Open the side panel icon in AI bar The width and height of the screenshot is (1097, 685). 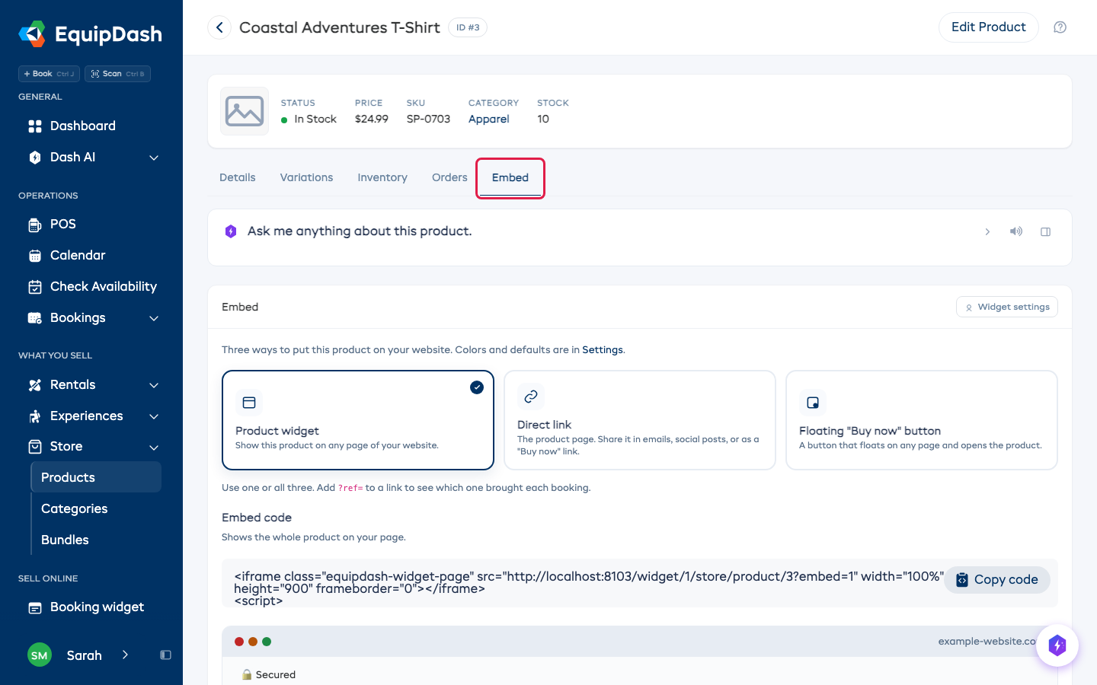pos(1046,231)
